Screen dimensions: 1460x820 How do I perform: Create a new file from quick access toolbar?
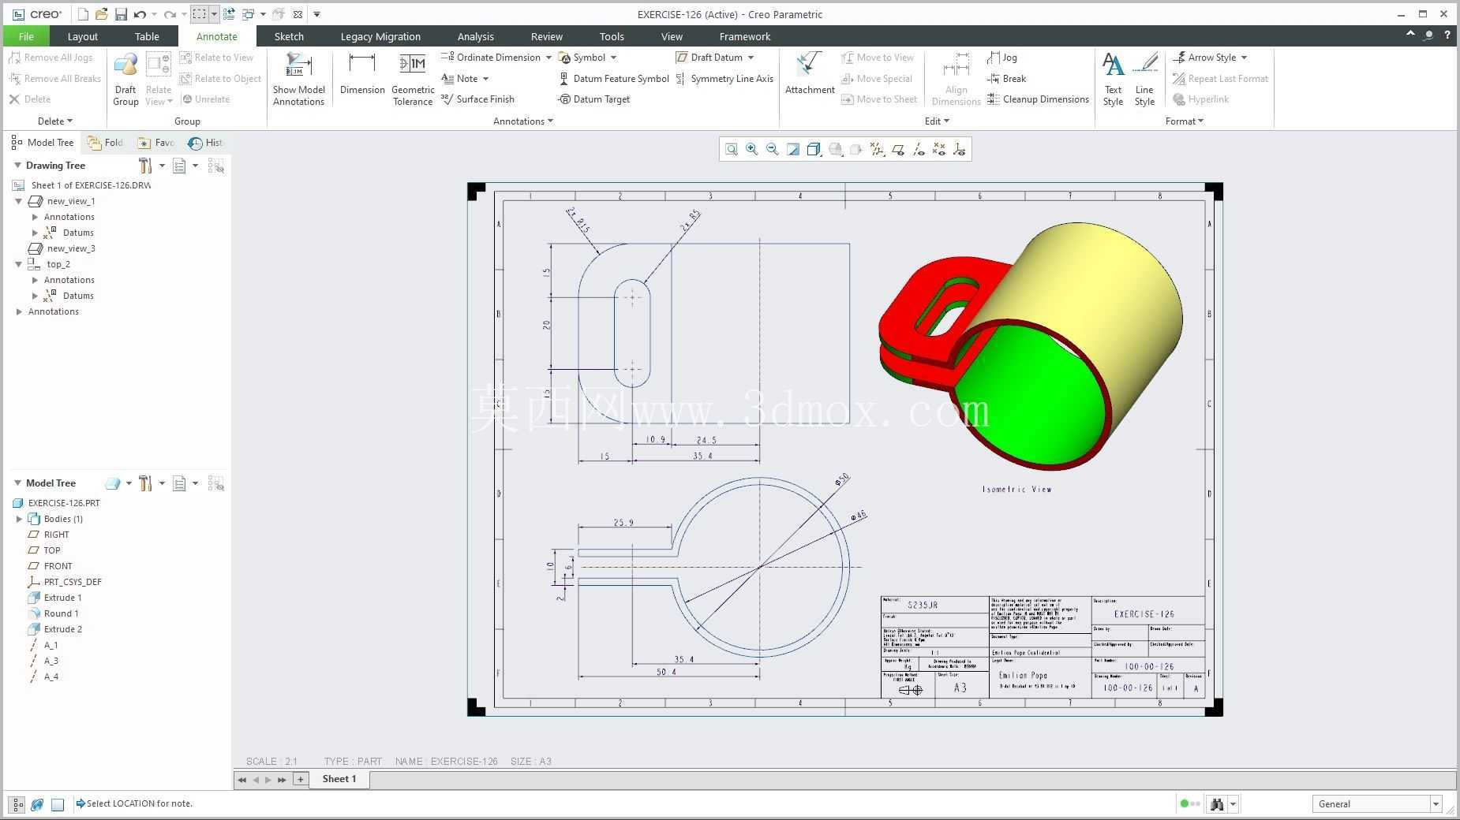(82, 14)
